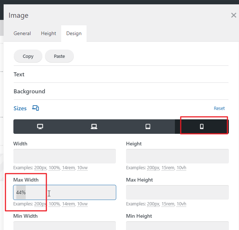239x230 pixels.
Task: Select the tablet device size icon
Action: pos(148,127)
